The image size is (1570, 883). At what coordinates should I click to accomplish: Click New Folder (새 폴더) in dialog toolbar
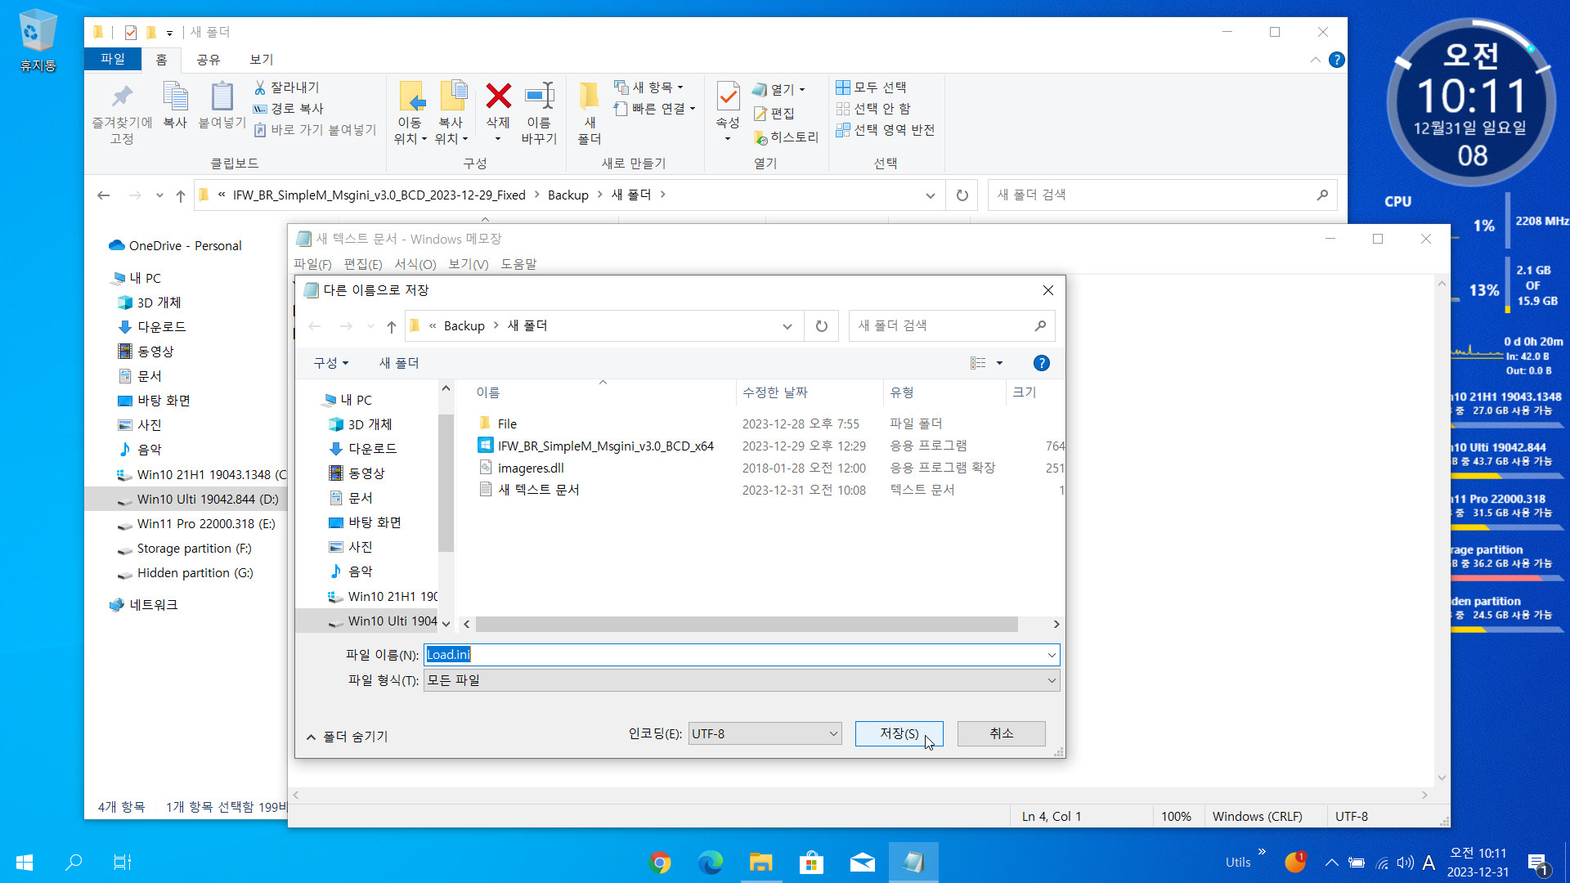click(x=399, y=363)
